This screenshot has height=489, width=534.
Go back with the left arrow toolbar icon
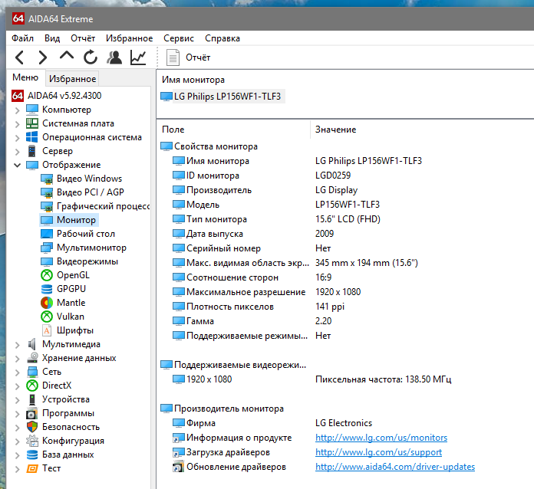20,57
